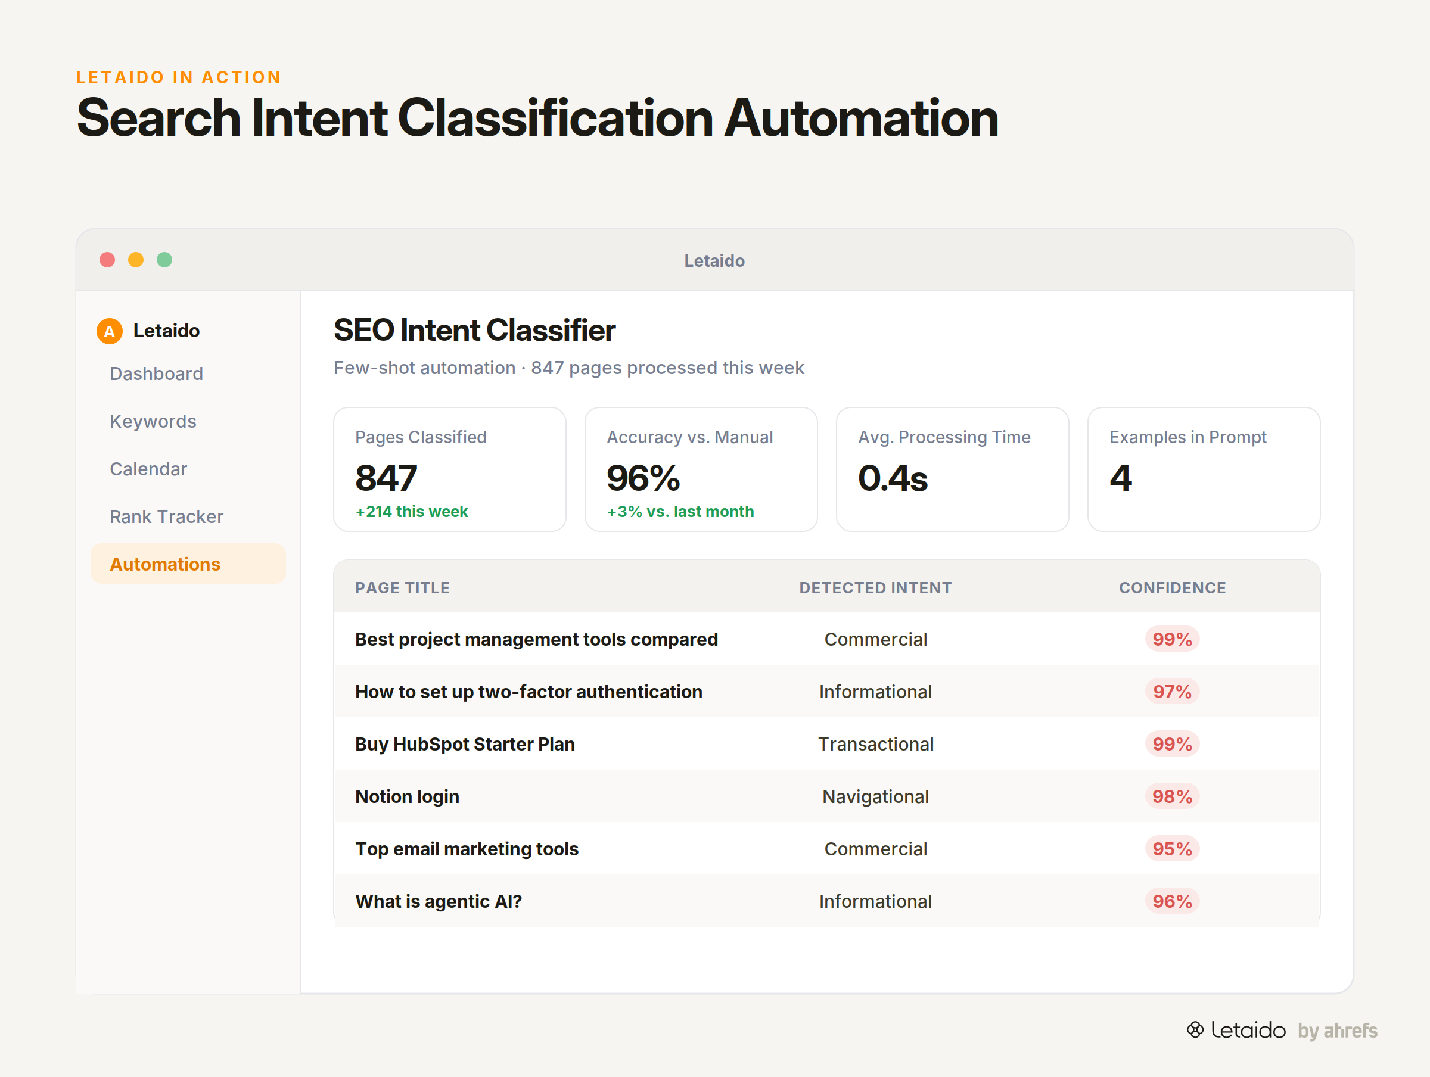Click the 'by ahrefs' footer text
Image resolution: width=1430 pixels, height=1077 pixels.
point(1338,1031)
